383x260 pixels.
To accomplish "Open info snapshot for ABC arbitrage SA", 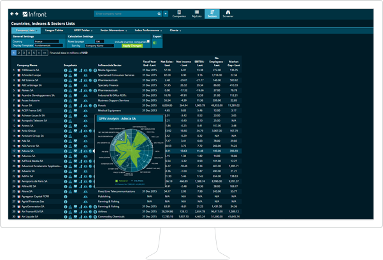I will [66, 85].
